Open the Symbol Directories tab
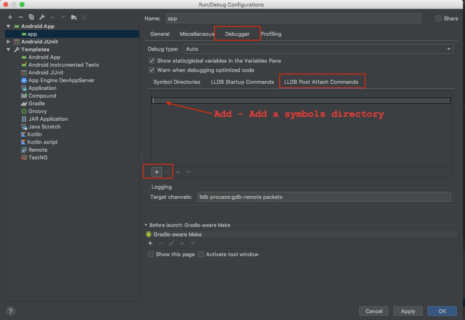 pyautogui.click(x=177, y=82)
